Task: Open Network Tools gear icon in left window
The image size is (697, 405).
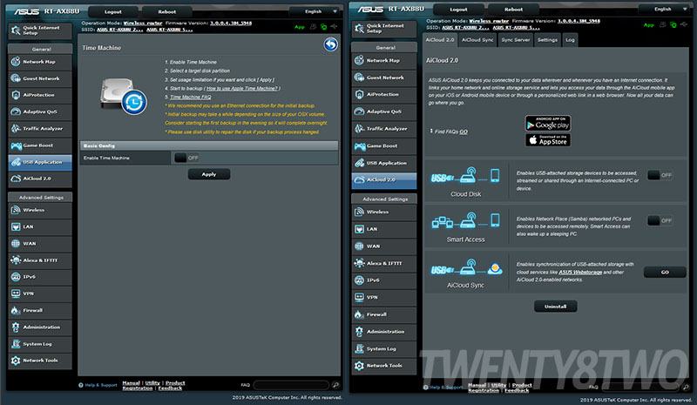Action: tap(16, 361)
